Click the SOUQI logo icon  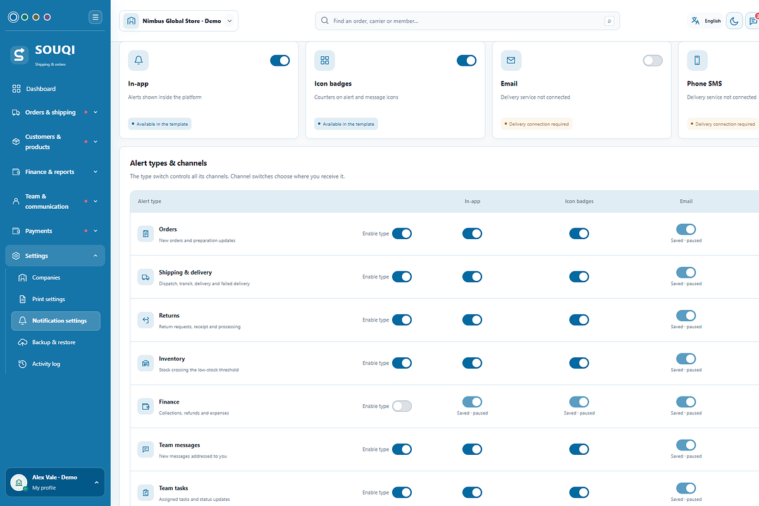coord(20,55)
